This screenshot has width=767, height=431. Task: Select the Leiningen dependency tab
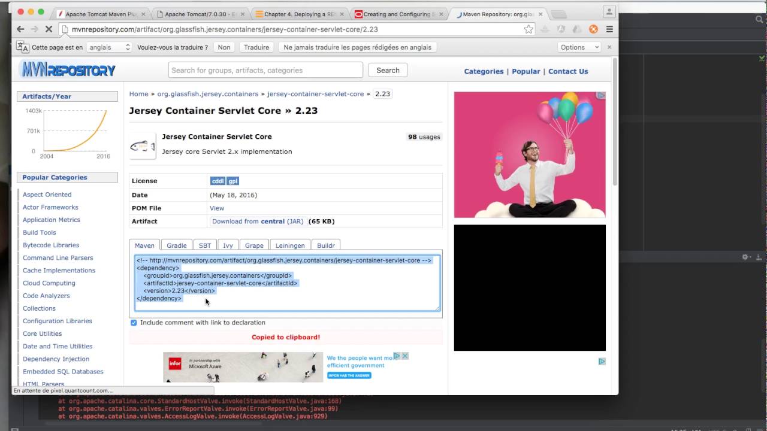tap(290, 245)
